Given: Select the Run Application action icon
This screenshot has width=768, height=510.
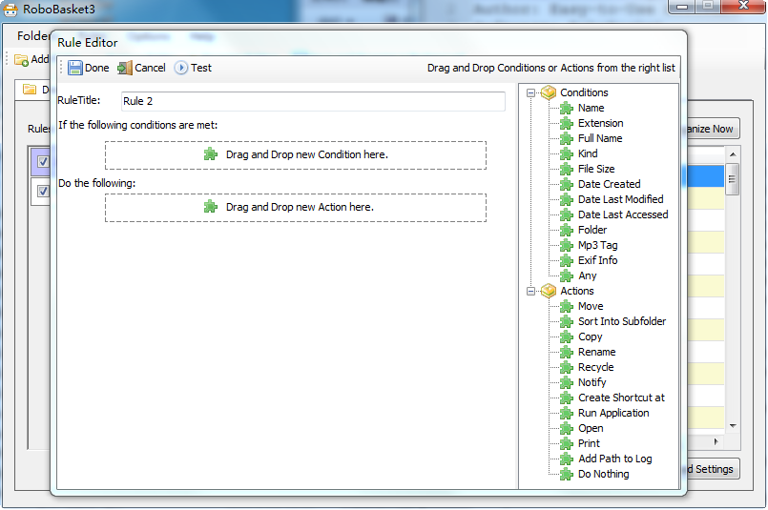Looking at the screenshot, I should pyautogui.click(x=567, y=413).
